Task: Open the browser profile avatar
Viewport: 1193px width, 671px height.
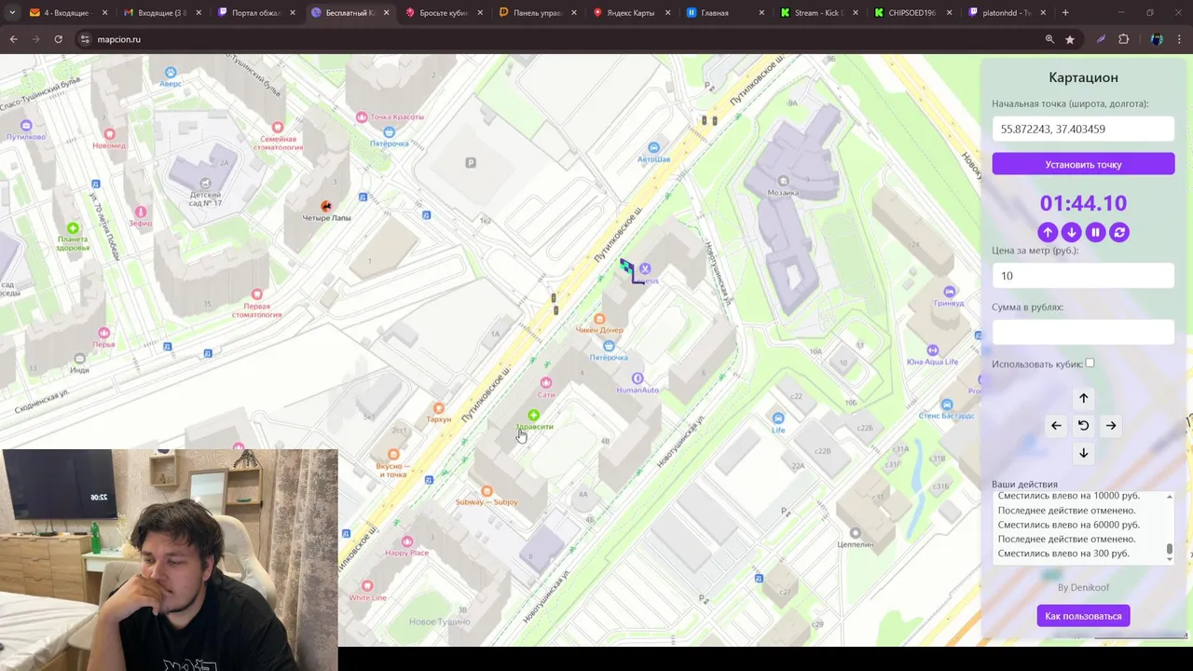Action: click(x=1157, y=39)
